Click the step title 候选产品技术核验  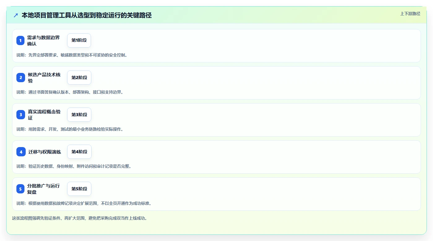44,78
